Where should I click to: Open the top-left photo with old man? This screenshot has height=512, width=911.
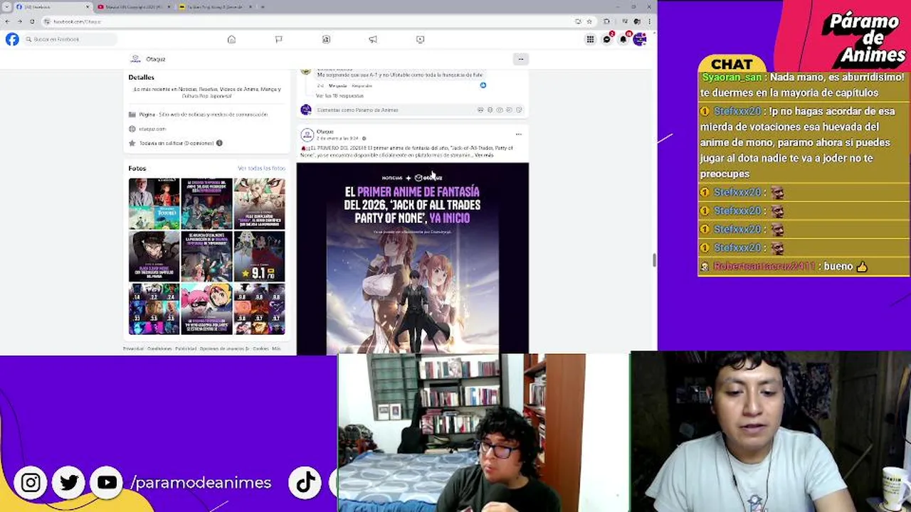point(154,203)
